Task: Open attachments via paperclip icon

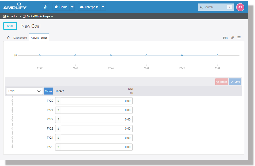Action: (x=232, y=37)
